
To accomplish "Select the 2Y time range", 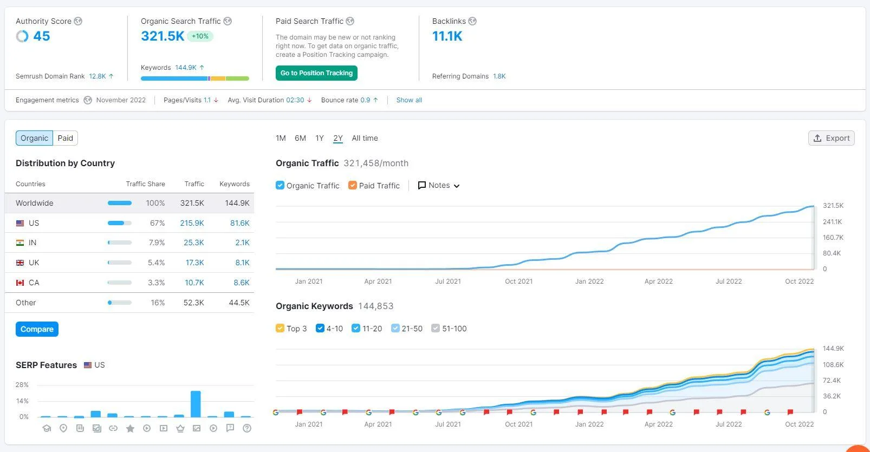I will [338, 138].
